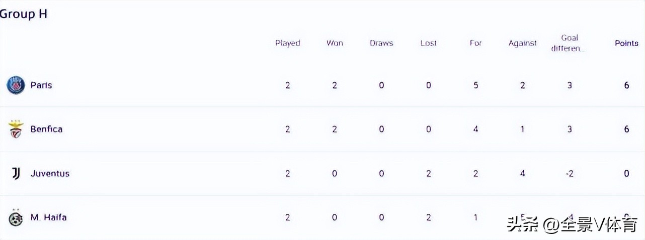Click Juventus goal difference value -2
Screen dimensions: 645x240
[x=570, y=173]
